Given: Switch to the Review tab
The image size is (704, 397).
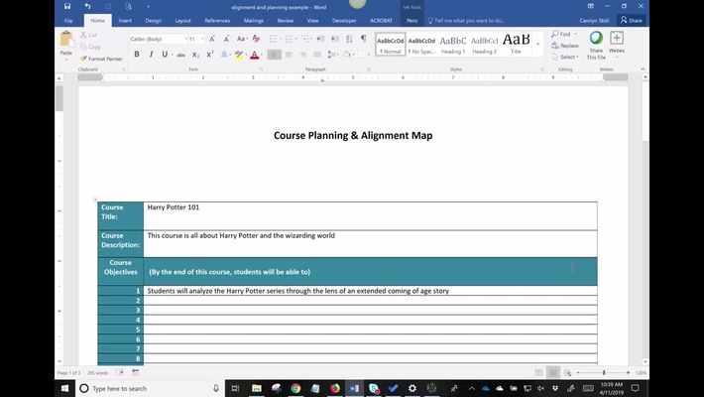Looking at the screenshot, I should [x=286, y=20].
